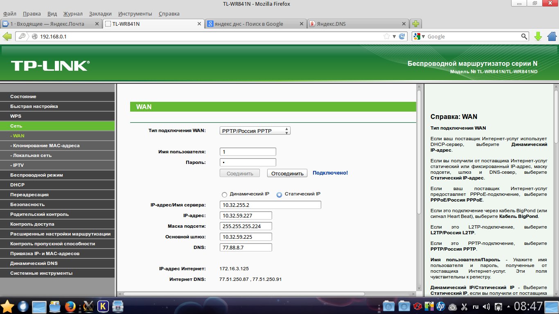Close the Яндекс.DNS tab
Image resolution: width=559 pixels, height=314 pixels.
pos(404,24)
